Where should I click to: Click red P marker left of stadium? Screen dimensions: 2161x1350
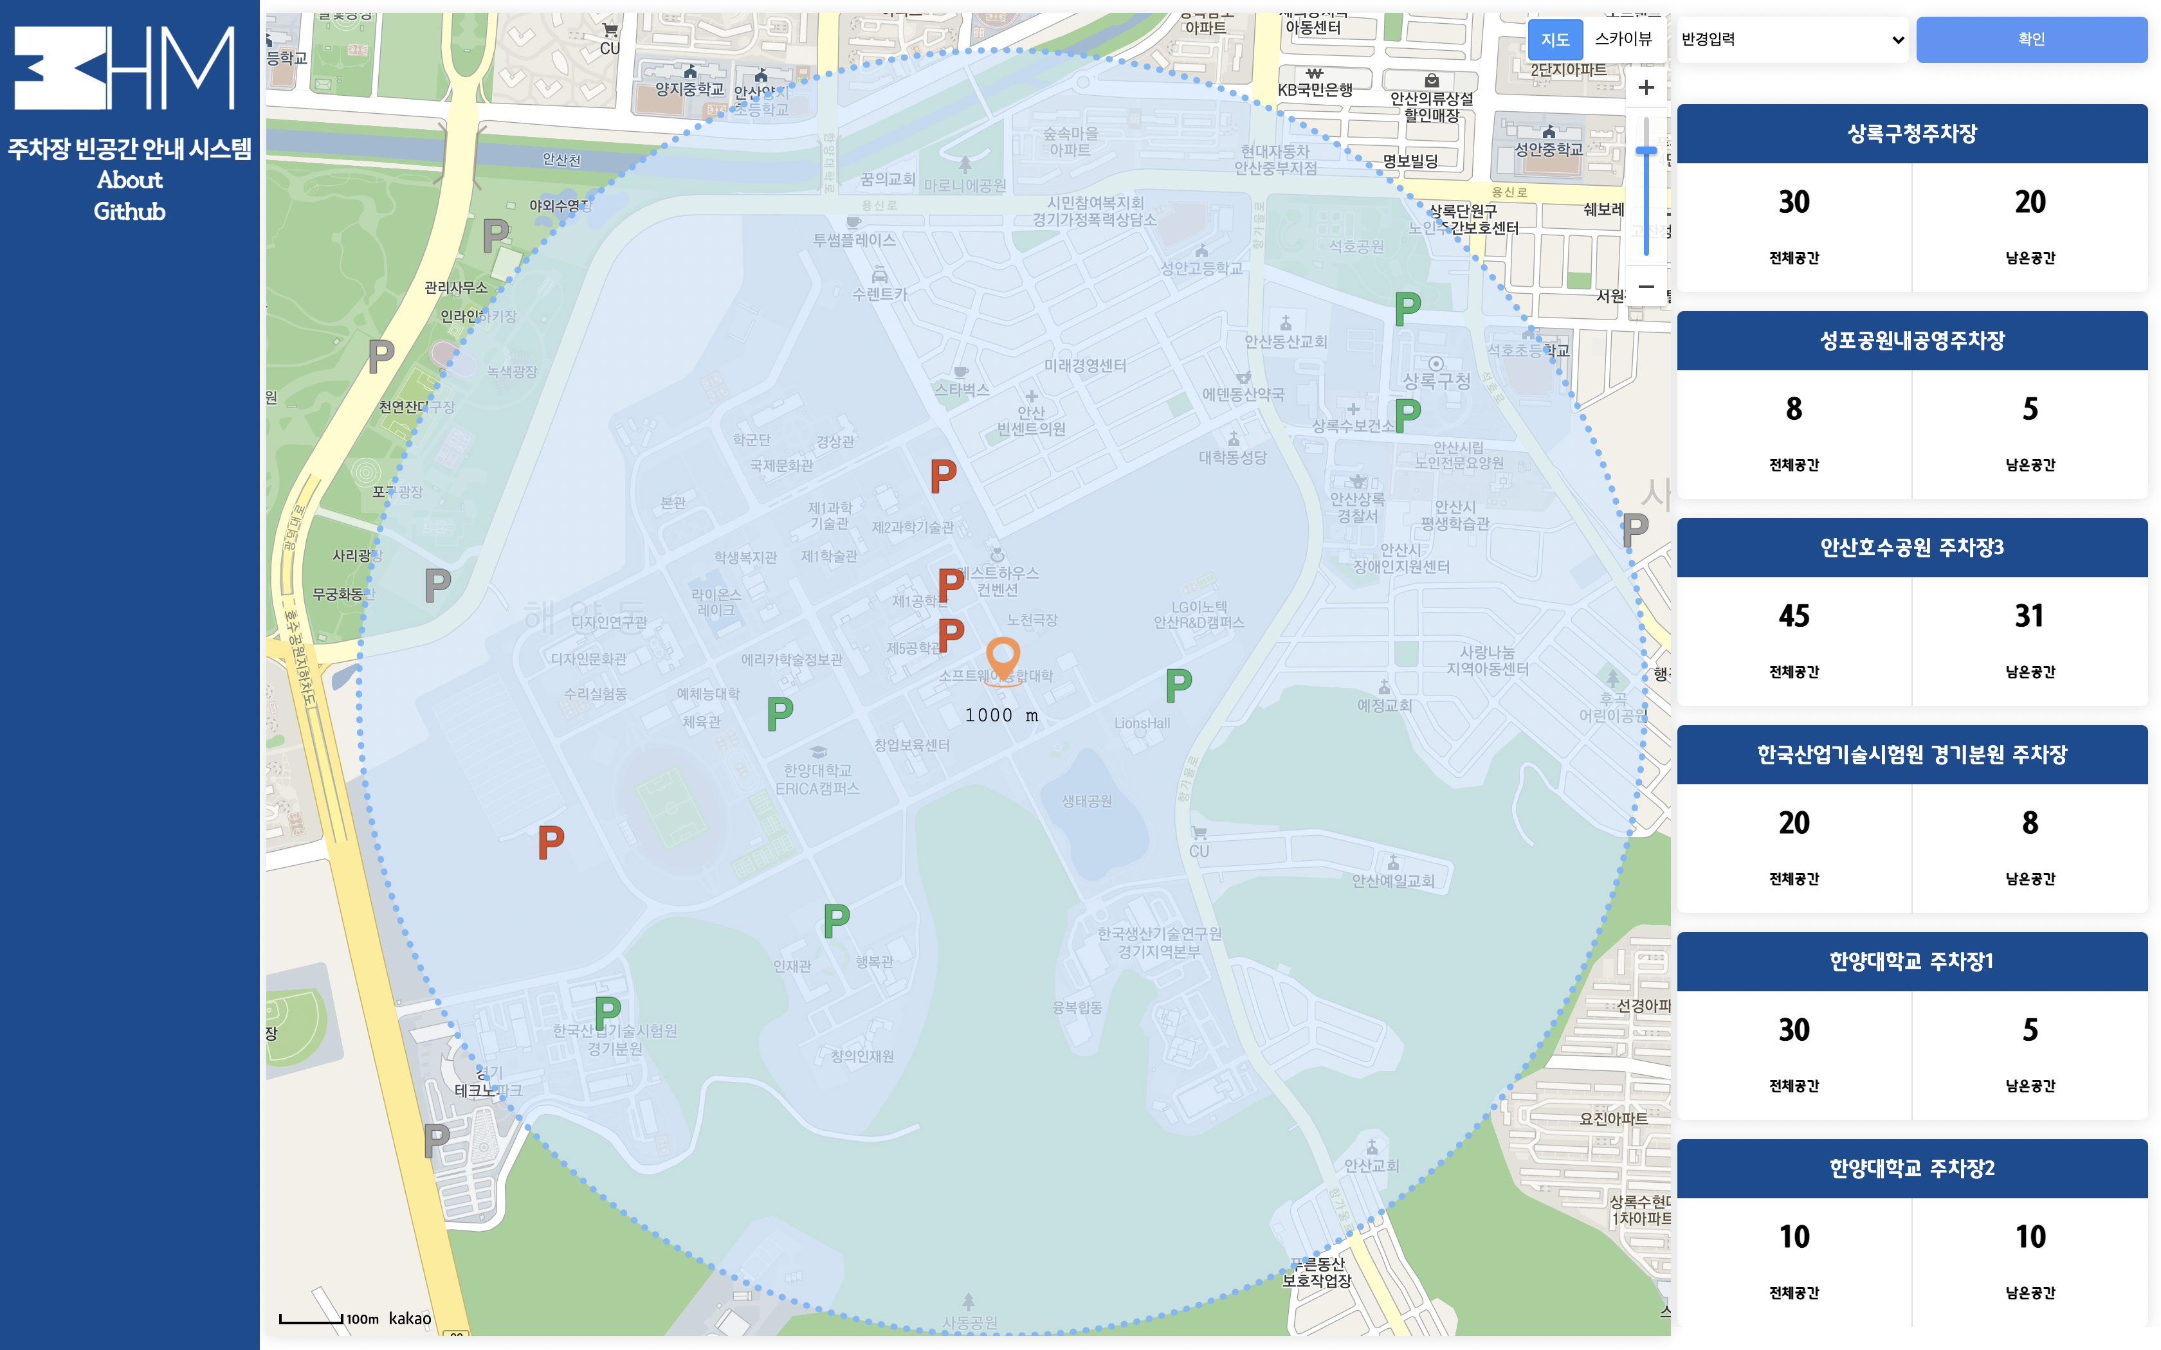tap(550, 842)
